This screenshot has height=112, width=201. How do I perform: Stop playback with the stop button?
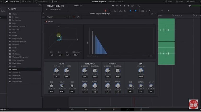[124, 6]
